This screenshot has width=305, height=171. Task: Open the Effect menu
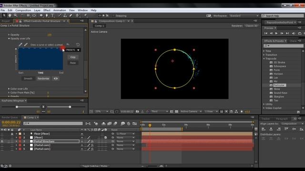tap(47, 10)
